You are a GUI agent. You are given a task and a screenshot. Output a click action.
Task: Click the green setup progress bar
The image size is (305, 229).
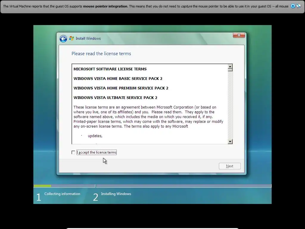click(x=42, y=186)
